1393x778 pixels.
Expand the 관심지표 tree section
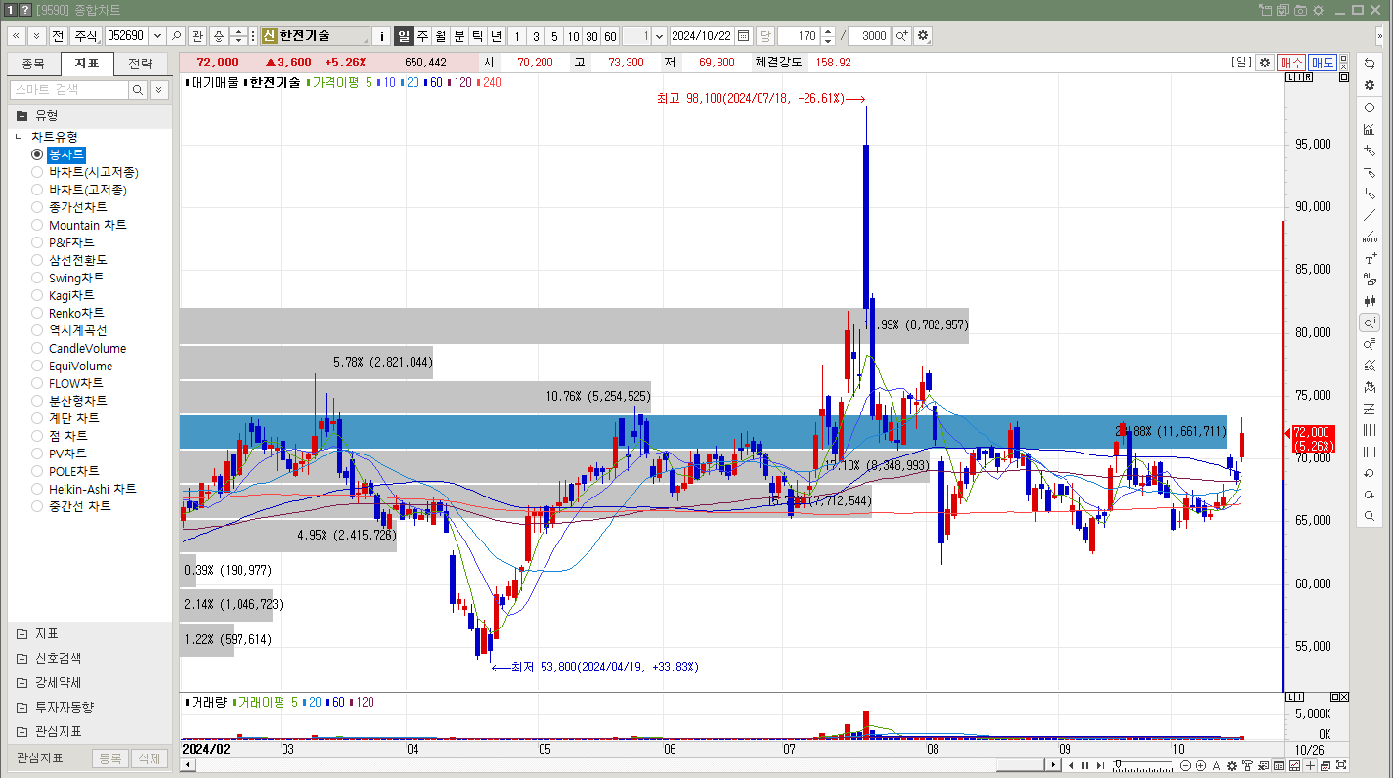[22, 732]
